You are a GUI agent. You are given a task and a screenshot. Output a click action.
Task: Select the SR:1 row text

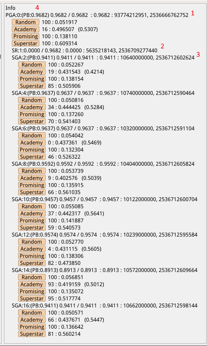(85, 50)
